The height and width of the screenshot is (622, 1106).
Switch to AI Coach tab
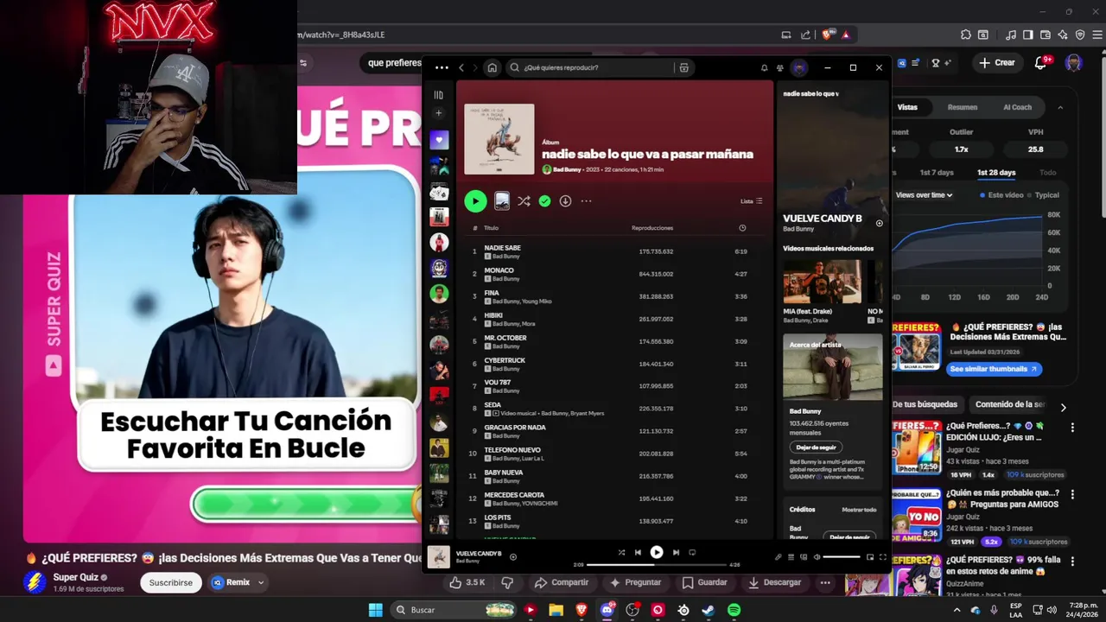[x=1017, y=107]
